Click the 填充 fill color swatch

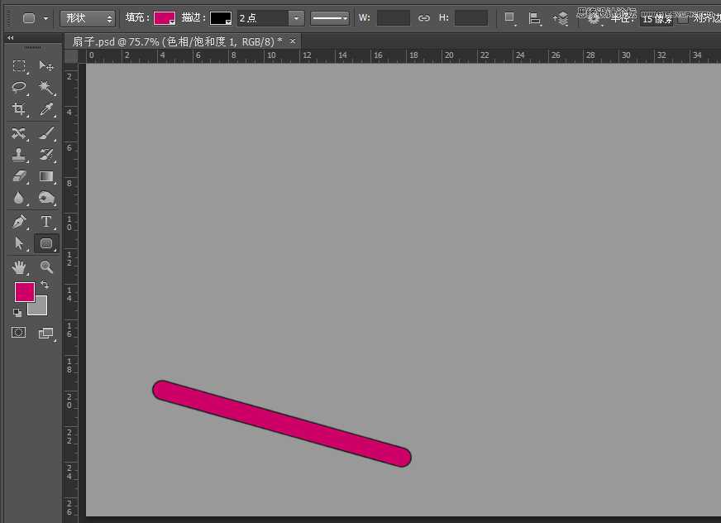(165, 18)
